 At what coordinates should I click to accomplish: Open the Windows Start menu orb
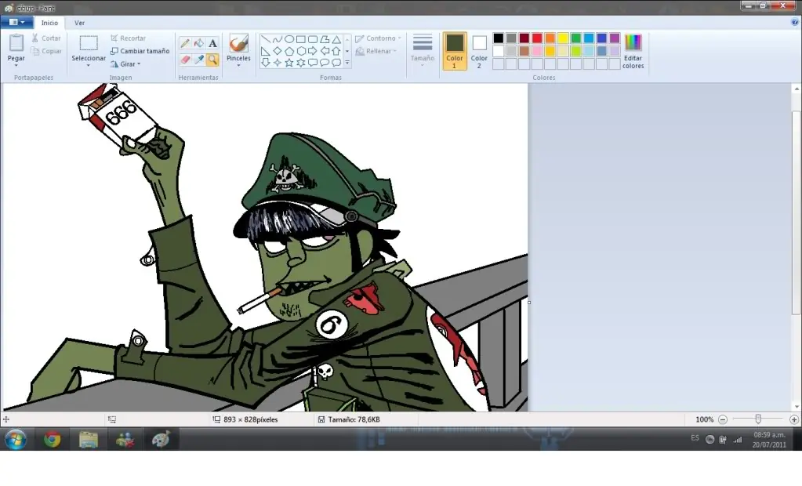click(x=16, y=440)
